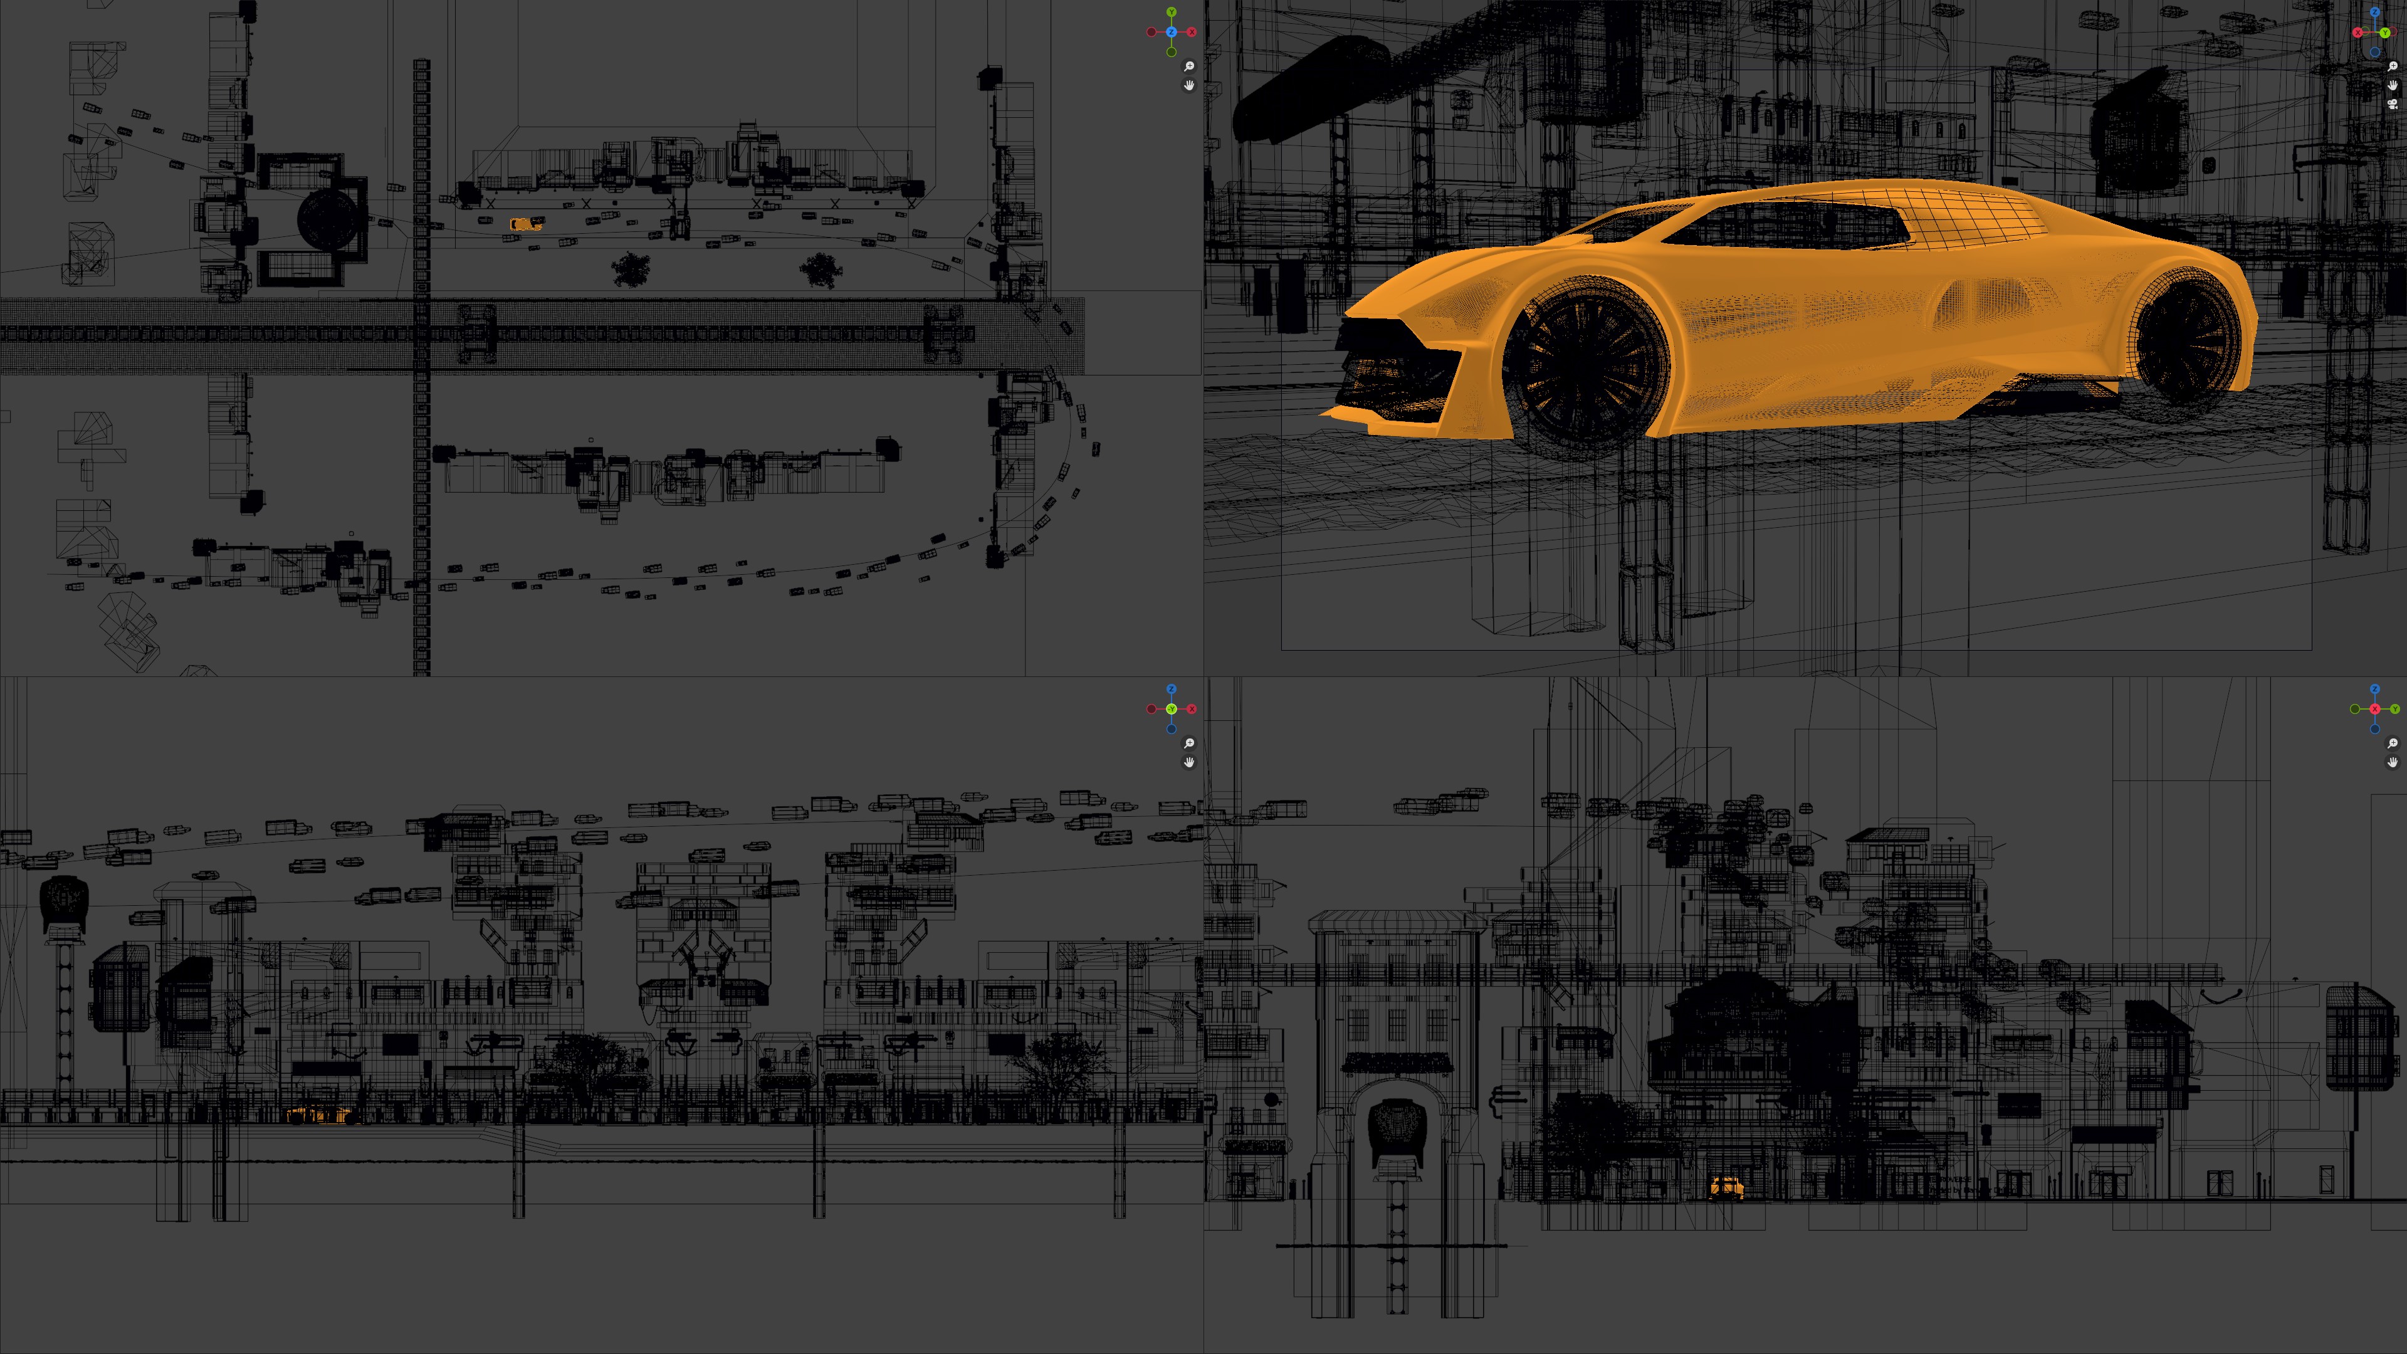Viewport: 2407px width, 1354px height.
Task: Click pan hand icon in perspective viewport
Action: coord(2393,85)
